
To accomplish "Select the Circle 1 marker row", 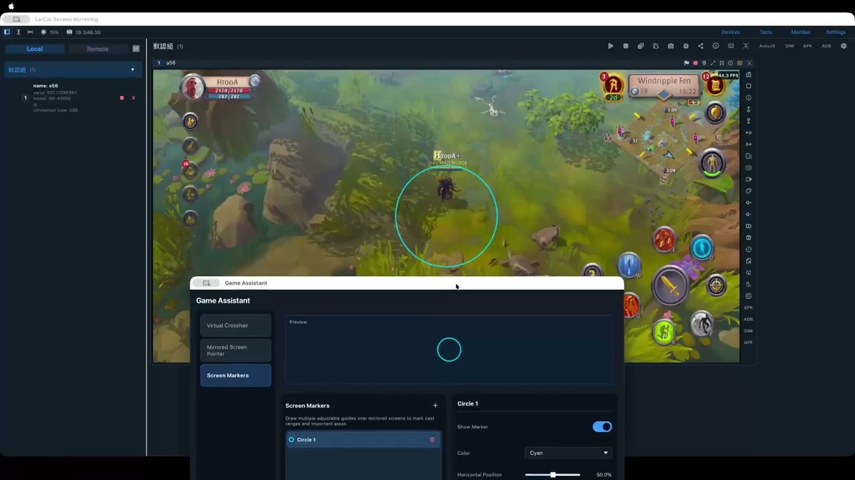I will (x=363, y=440).
